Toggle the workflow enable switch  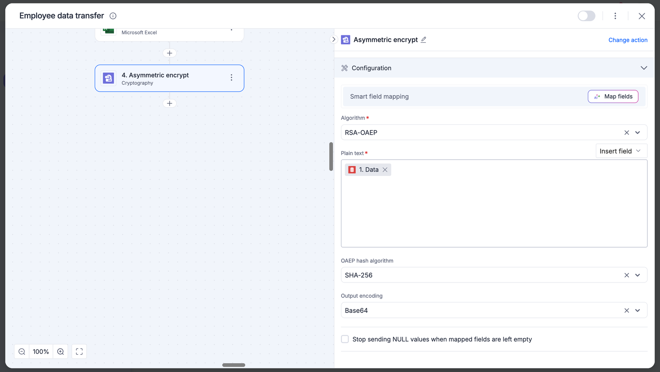[x=586, y=16]
